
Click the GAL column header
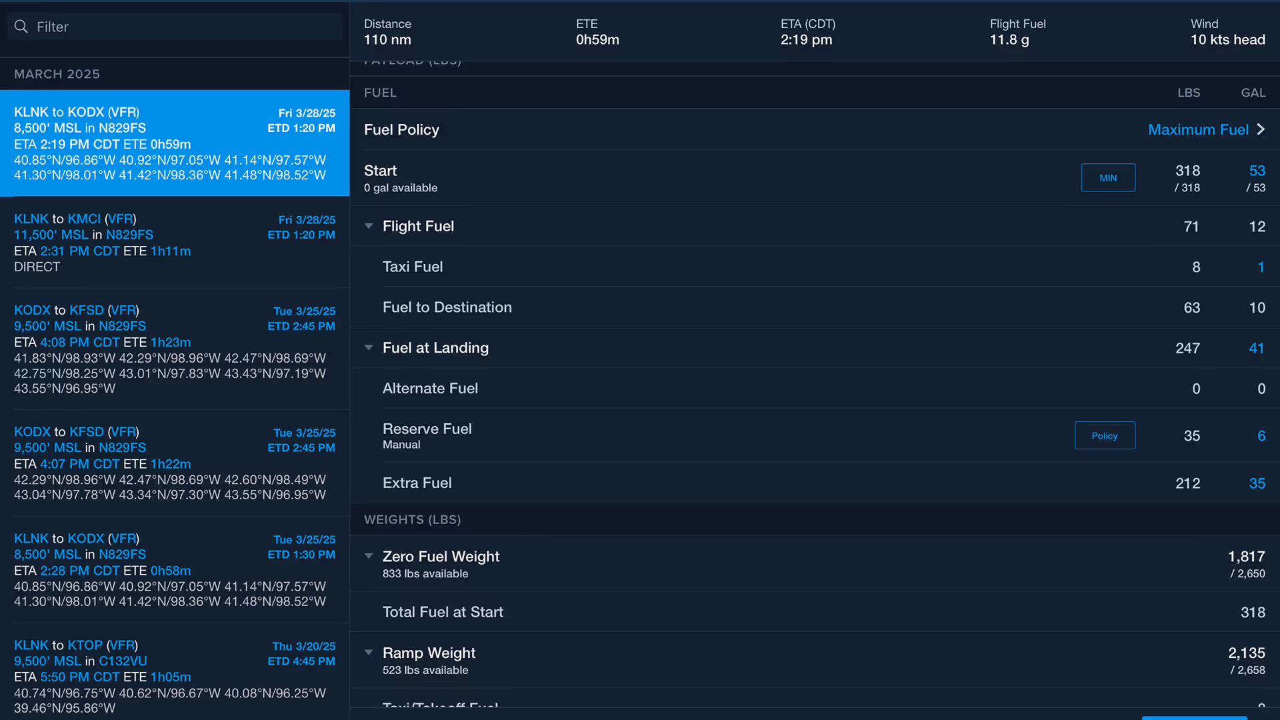click(1253, 93)
